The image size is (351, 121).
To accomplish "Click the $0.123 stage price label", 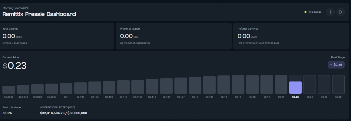I will pyautogui.click(x=166, y=97).
